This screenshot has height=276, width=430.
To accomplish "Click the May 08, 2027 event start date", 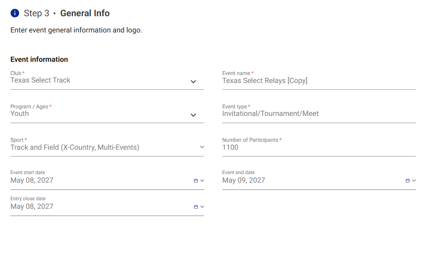I will click(32, 180).
